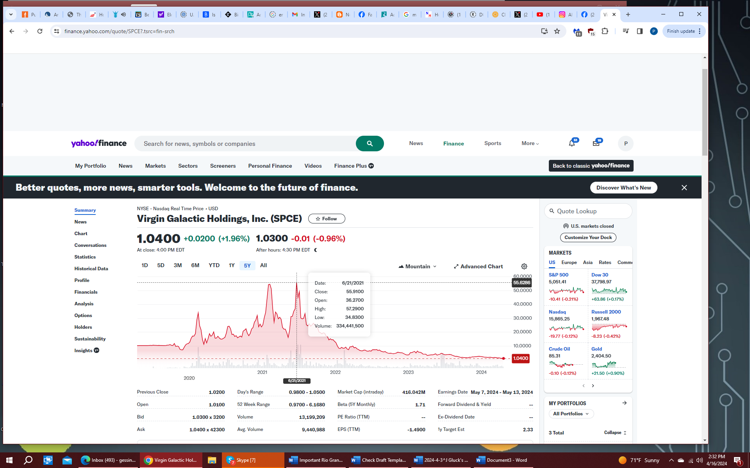Viewport: 750px width, 468px height.
Task: Bookmark page with star icon
Action: click(x=557, y=31)
